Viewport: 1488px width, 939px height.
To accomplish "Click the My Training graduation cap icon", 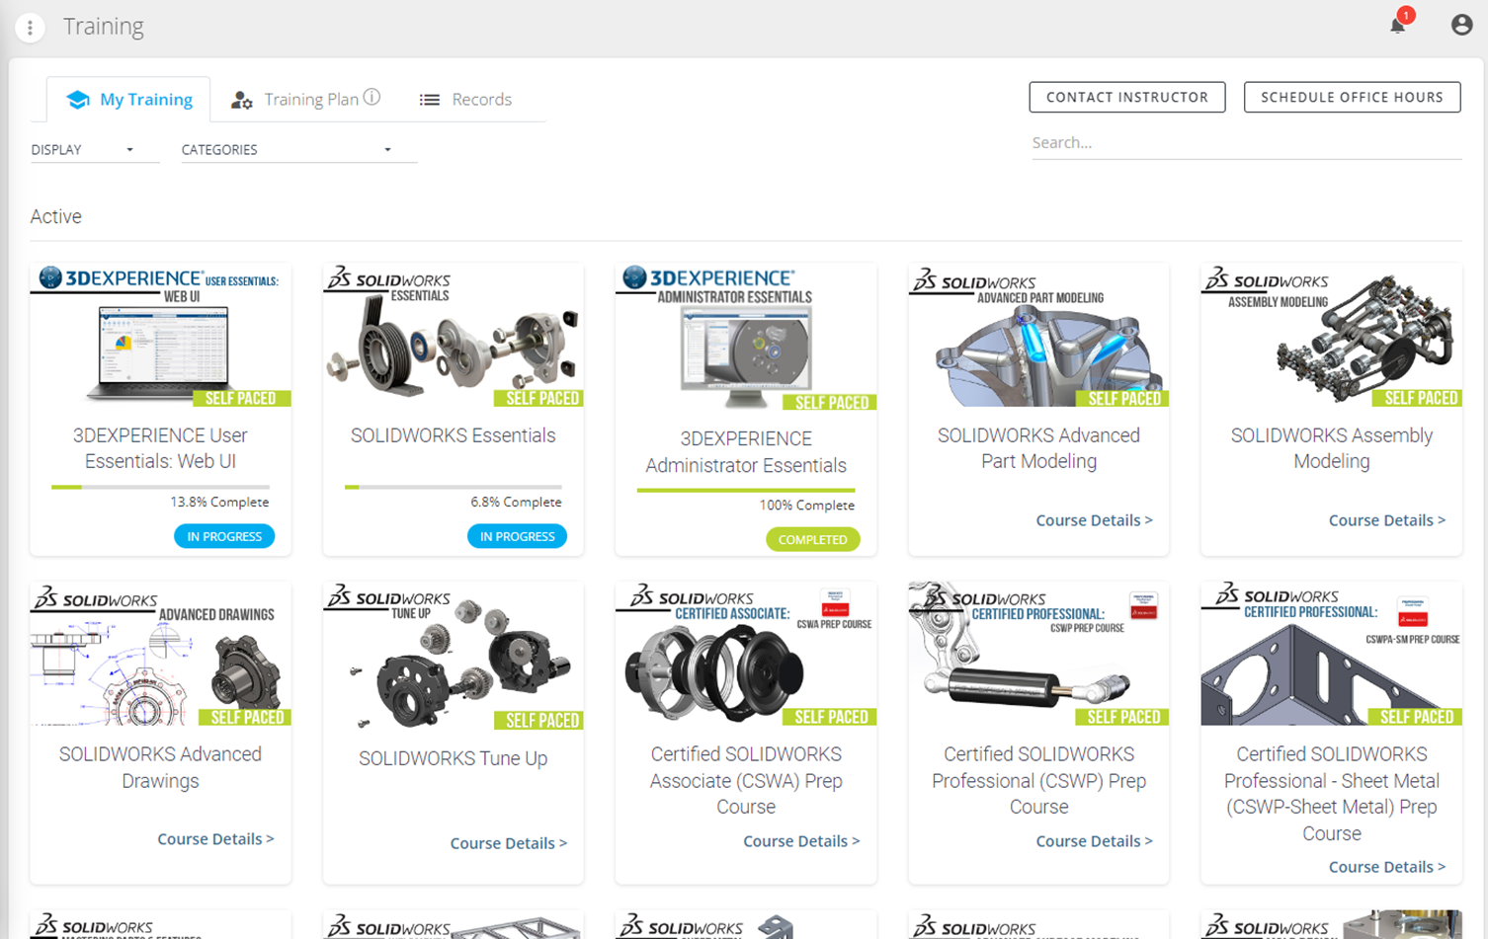I will [x=78, y=99].
